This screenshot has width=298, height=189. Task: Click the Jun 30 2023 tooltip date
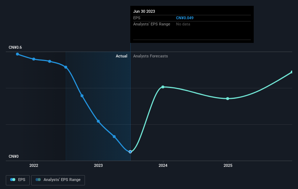pyautogui.click(x=144, y=11)
